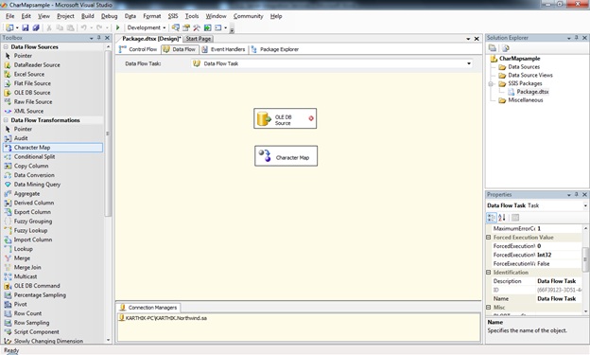The image size is (590, 355).
Task: Collapse the Data Flow Transformations group
Action: tap(6, 120)
